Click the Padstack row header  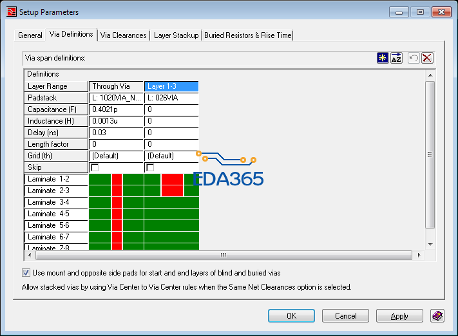[56, 98]
